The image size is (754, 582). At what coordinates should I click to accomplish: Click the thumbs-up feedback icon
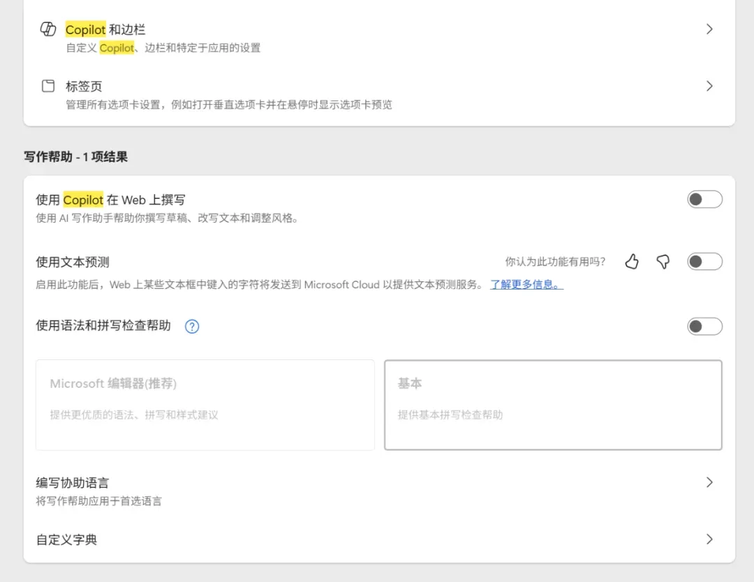632,262
